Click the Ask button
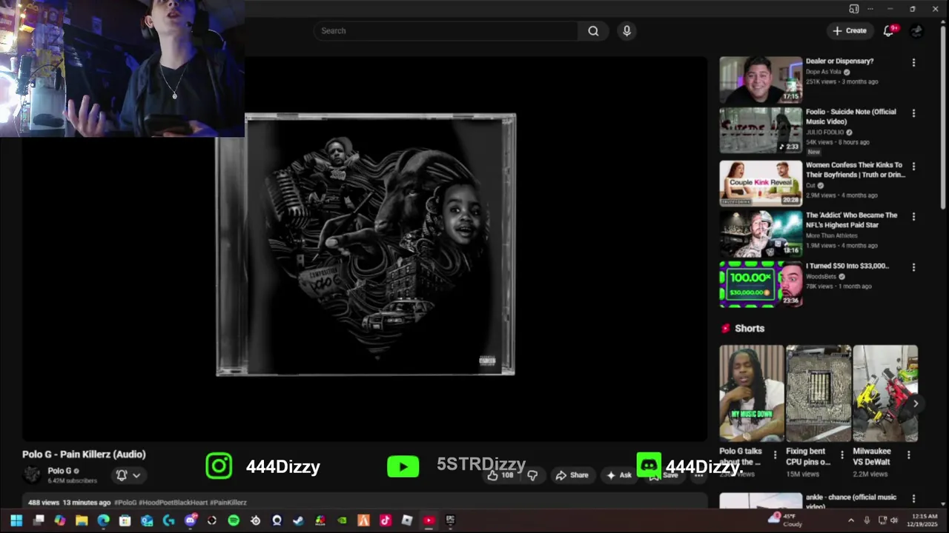 (x=619, y=475)
